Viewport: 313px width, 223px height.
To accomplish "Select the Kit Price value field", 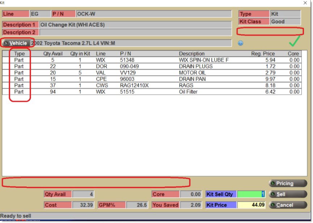I will (251, 205).
